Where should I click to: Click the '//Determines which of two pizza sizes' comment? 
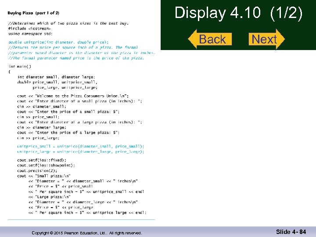68,23
